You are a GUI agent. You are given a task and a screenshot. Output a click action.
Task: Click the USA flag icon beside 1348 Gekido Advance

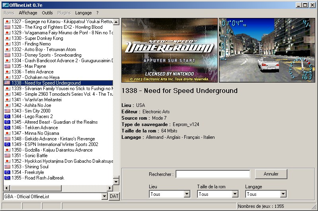click(7, 139)
